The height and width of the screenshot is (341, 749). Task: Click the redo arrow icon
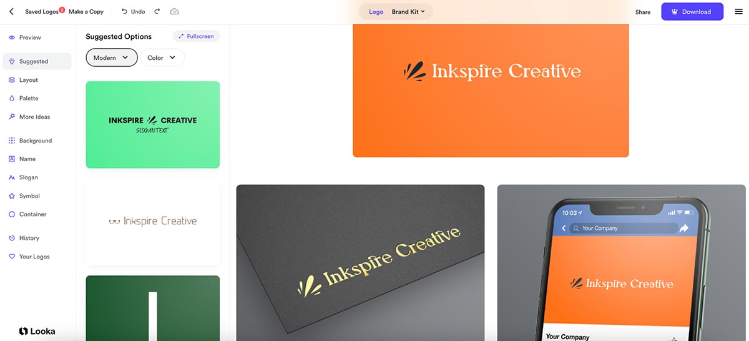157,11
